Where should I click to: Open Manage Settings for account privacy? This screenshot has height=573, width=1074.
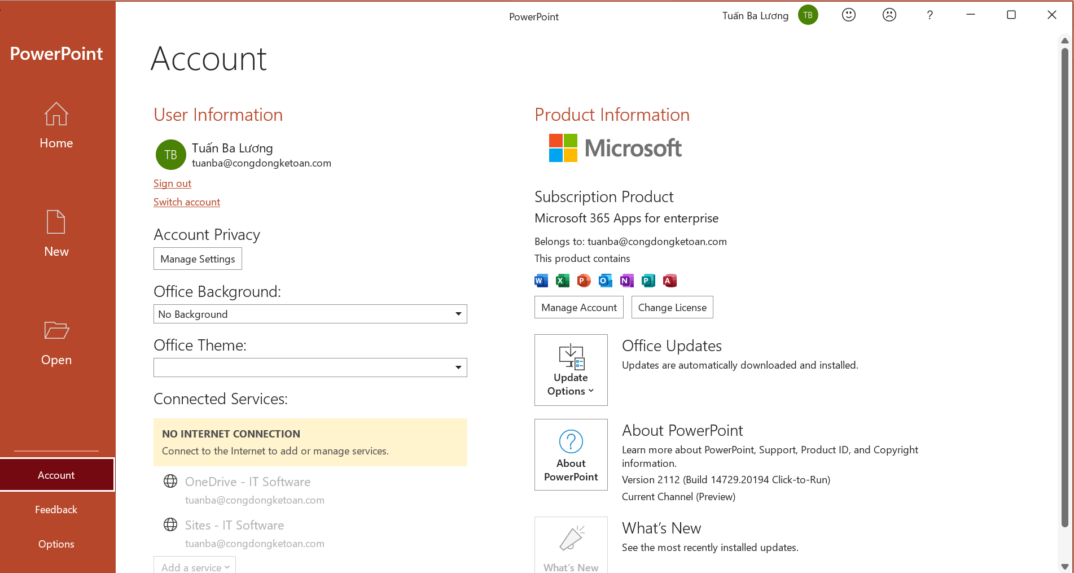pyautogui.click(x=198, y=259)
